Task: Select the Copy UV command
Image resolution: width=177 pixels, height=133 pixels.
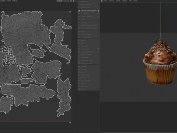Action: click(88, 66)
